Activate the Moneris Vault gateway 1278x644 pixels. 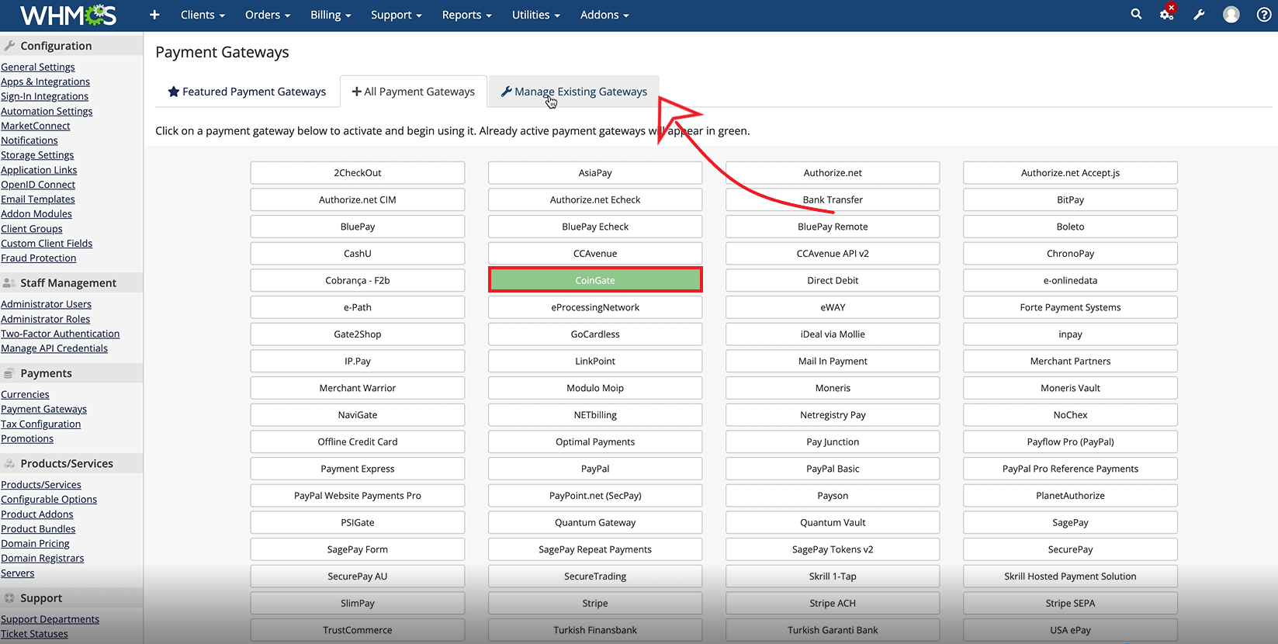[x=1070, y=388]
